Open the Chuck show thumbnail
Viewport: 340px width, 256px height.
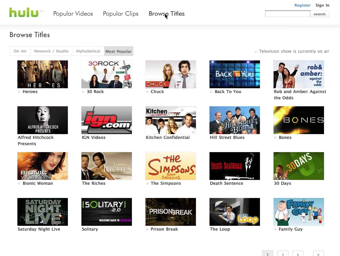(x=171, y=74)
